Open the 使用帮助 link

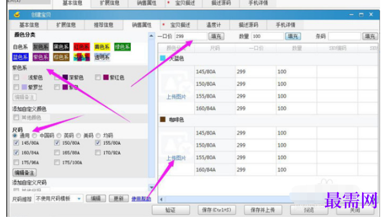click(x=141, y=199)
